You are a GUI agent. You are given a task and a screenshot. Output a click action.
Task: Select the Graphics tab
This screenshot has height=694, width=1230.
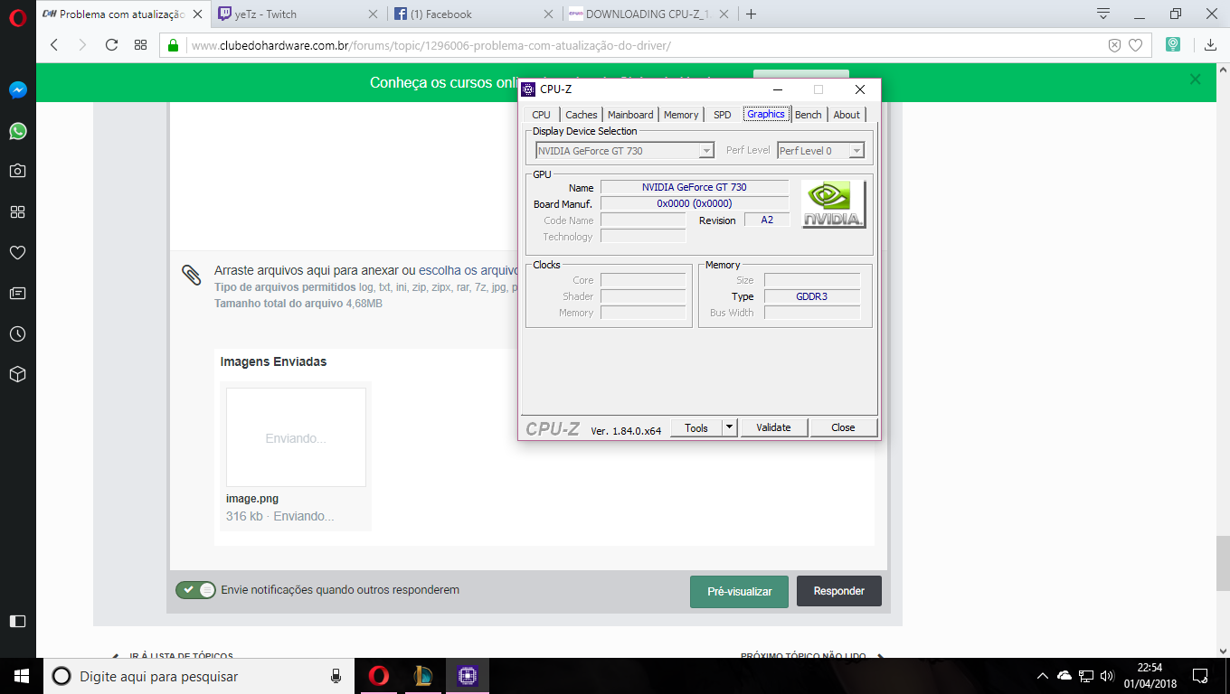click(766, 114)
